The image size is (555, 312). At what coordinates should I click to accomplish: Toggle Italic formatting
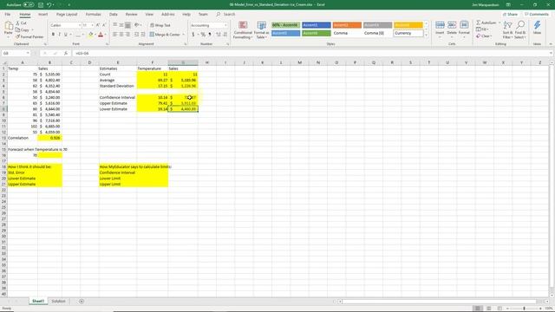click(x=59, y=35)
